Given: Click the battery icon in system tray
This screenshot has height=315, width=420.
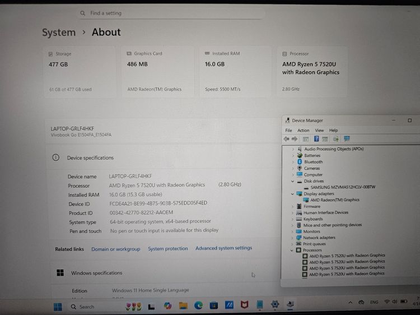Looking at the screenshot, I should tap(404, 302).
